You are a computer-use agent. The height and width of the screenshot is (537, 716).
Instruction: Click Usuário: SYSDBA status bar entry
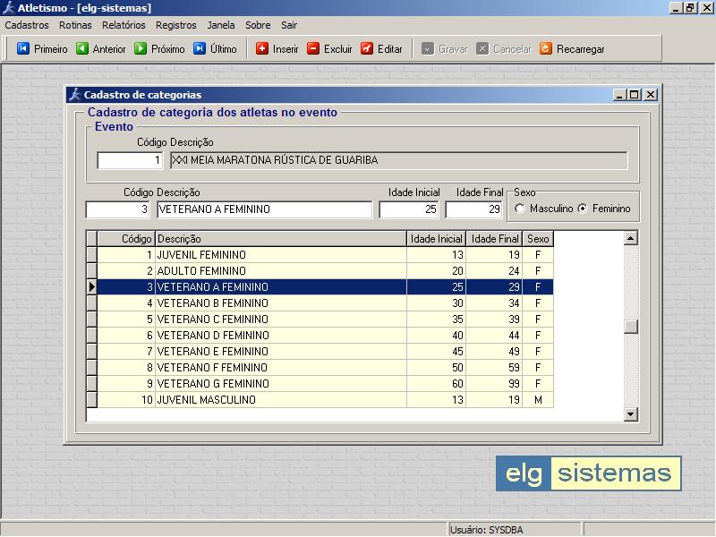pyautogui.click(x=515, y=530)
